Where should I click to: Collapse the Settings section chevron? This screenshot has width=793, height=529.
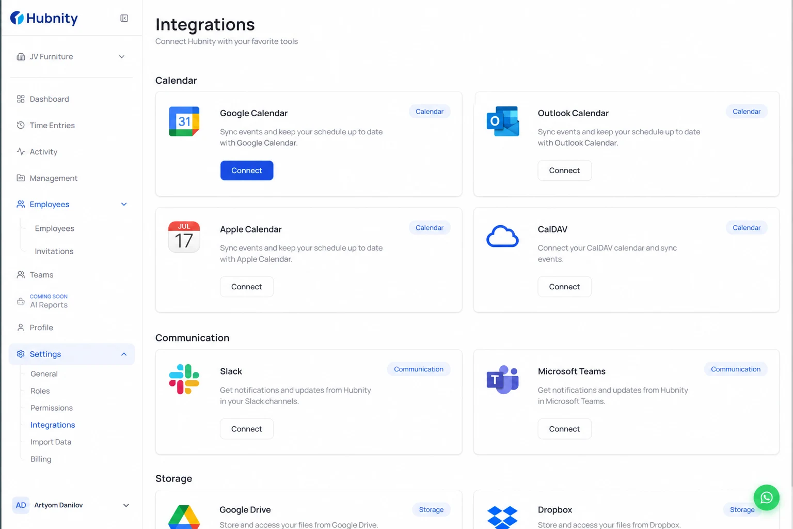pyautogui.click(x=124, y=354)
